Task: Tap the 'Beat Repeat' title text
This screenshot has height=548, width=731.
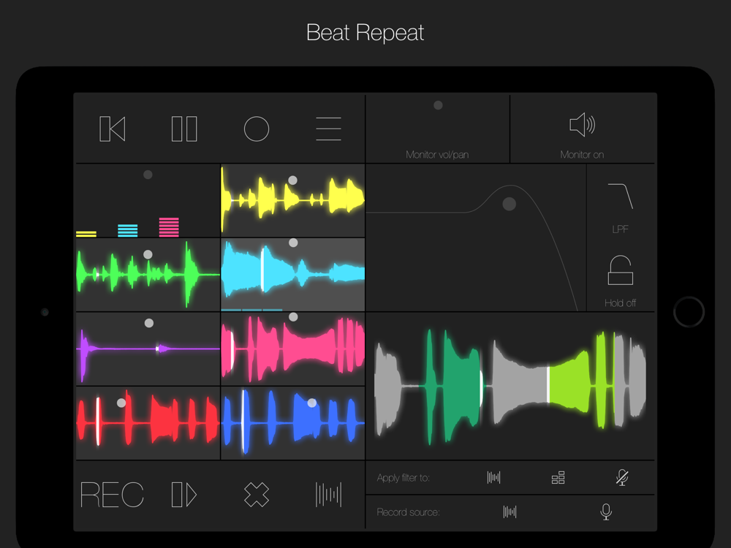Action: (365, 33)
